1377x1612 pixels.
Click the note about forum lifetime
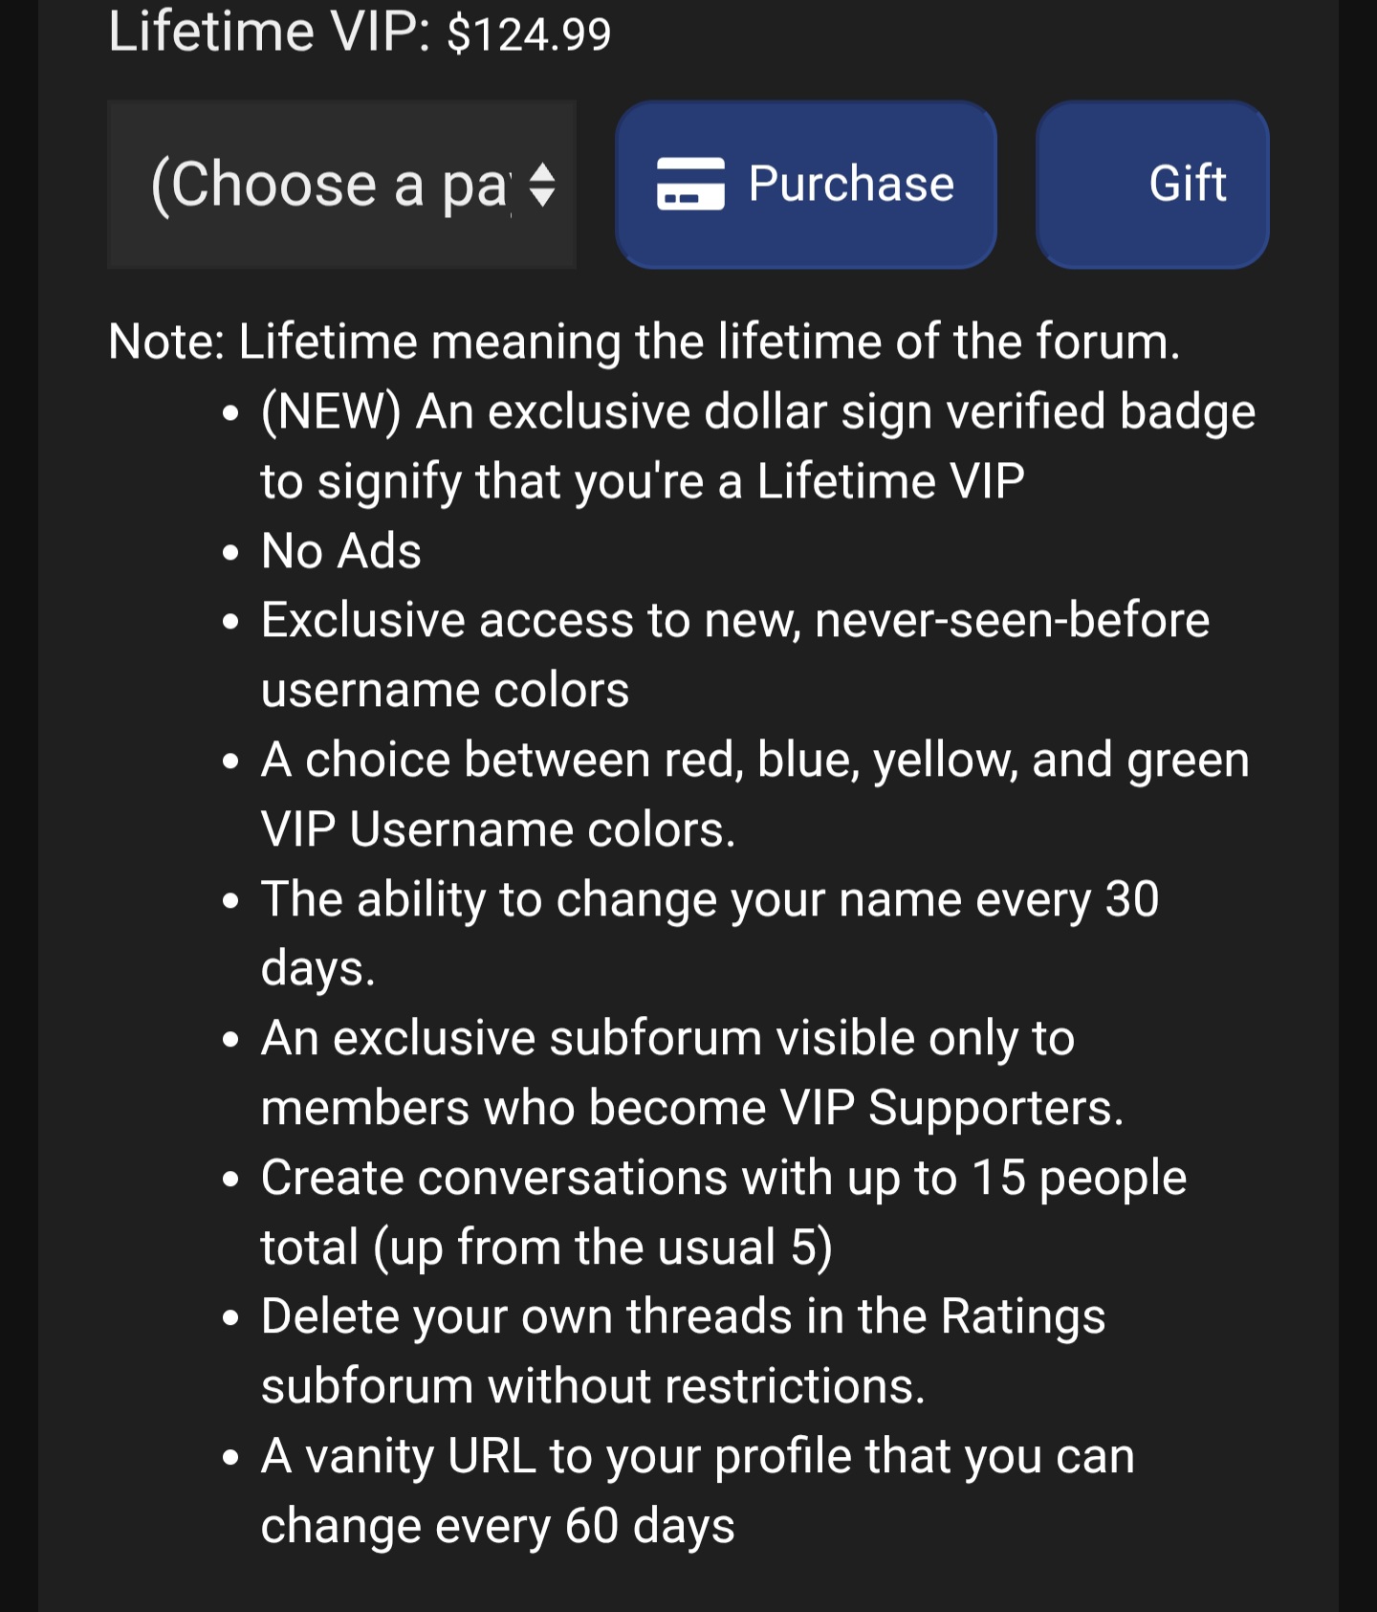[x=644, y=342]
